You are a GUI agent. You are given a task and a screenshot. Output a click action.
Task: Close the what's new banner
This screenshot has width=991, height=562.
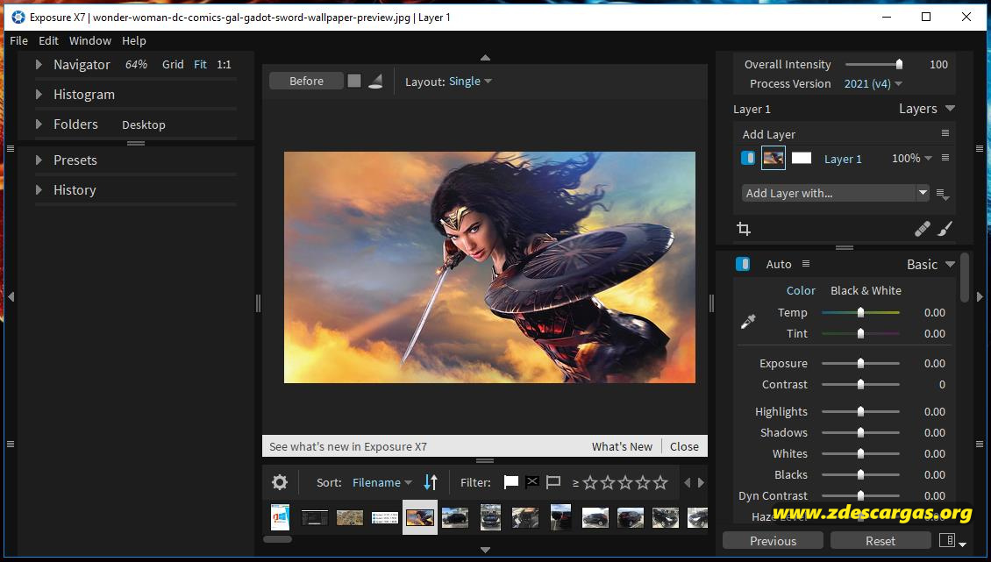(684, 446)
